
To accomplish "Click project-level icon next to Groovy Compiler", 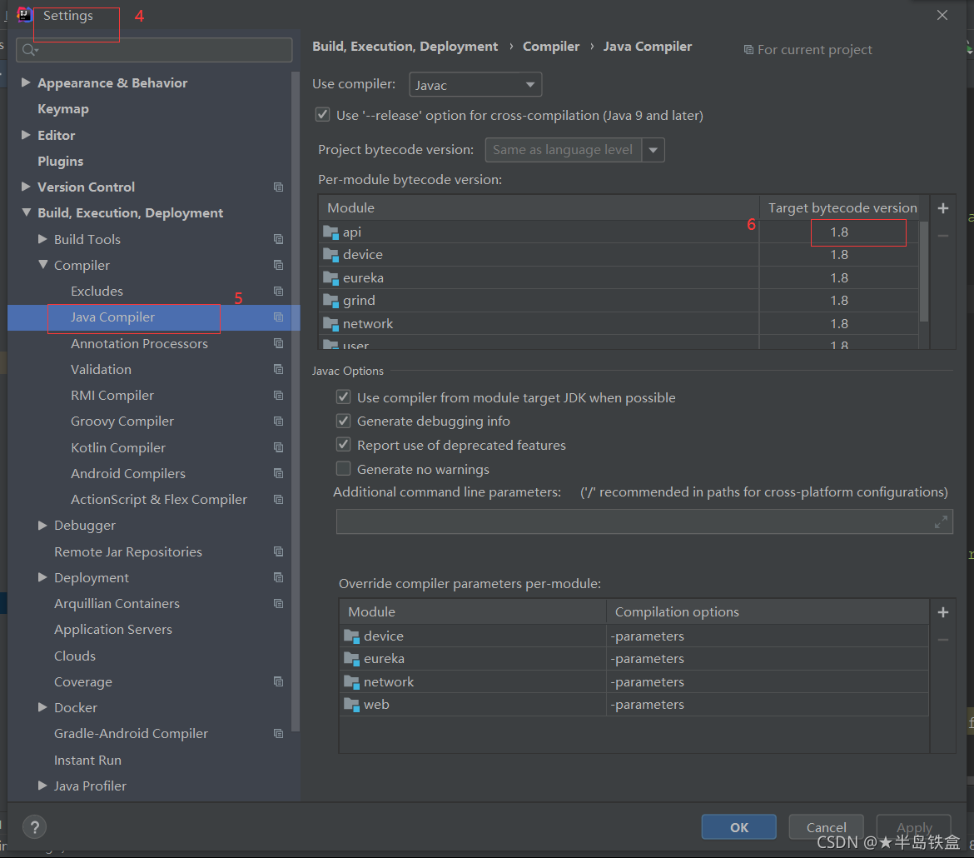I will tap(278, 421).
